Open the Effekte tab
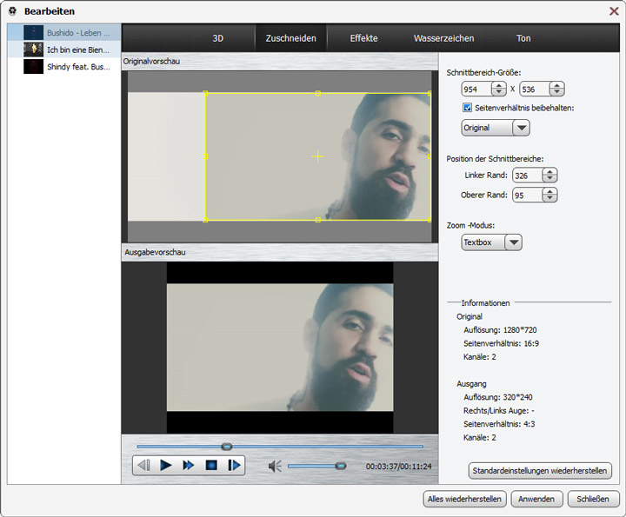626x517 pixels. (363, 38)
